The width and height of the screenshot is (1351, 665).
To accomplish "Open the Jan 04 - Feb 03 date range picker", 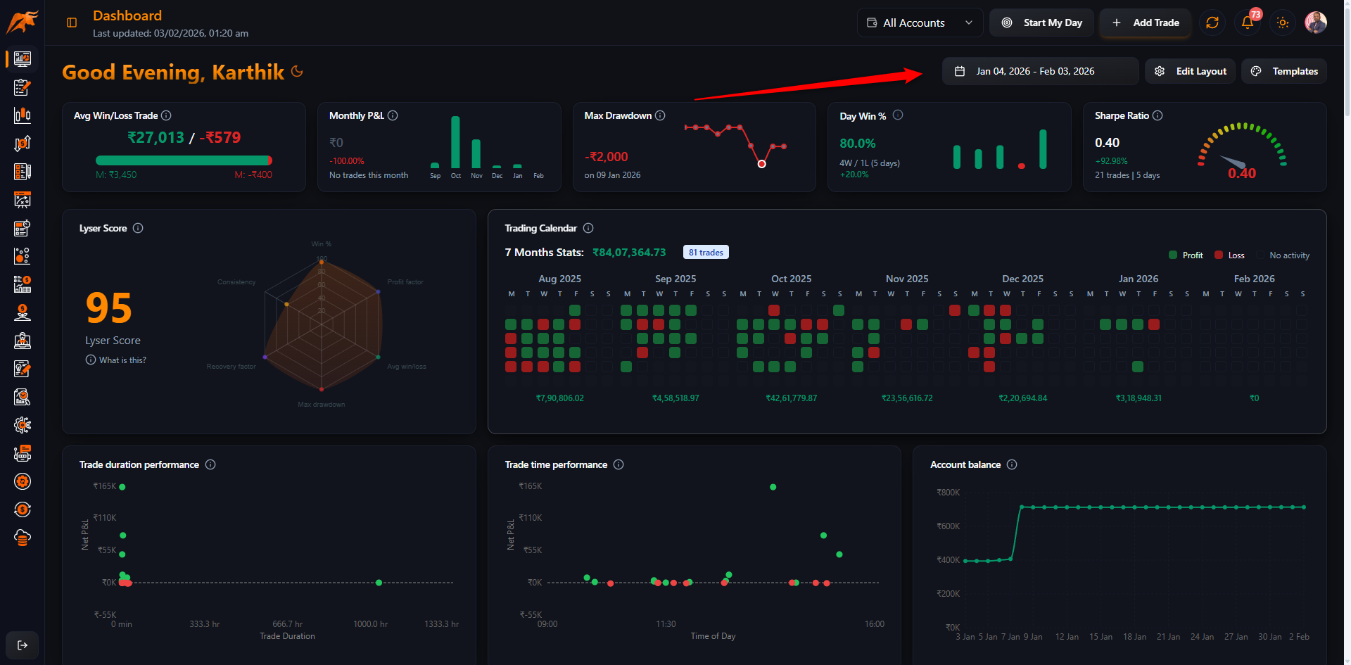I will tap(1040, 70).
